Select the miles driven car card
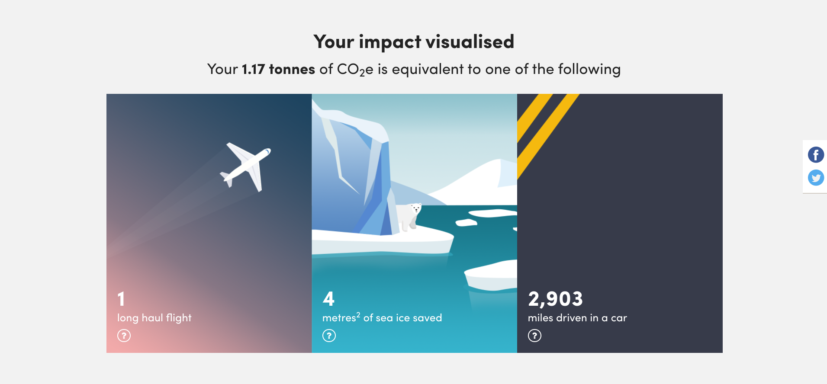 tap(620, 223)
